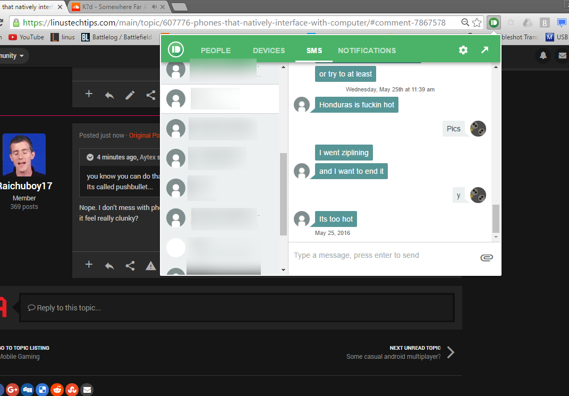Click reply arrow icon on upper post
Image resolution: width=569 pixels, height=396 pixels.
click(x=109, y=95)
